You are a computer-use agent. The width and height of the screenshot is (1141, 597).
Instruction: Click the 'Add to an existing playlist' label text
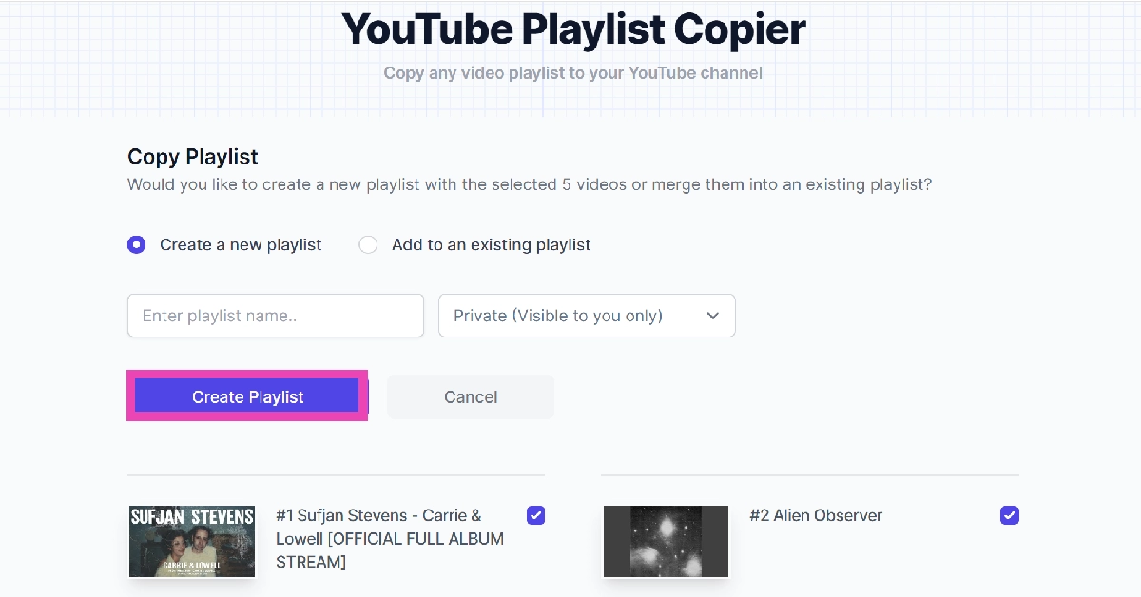point(491,245)
